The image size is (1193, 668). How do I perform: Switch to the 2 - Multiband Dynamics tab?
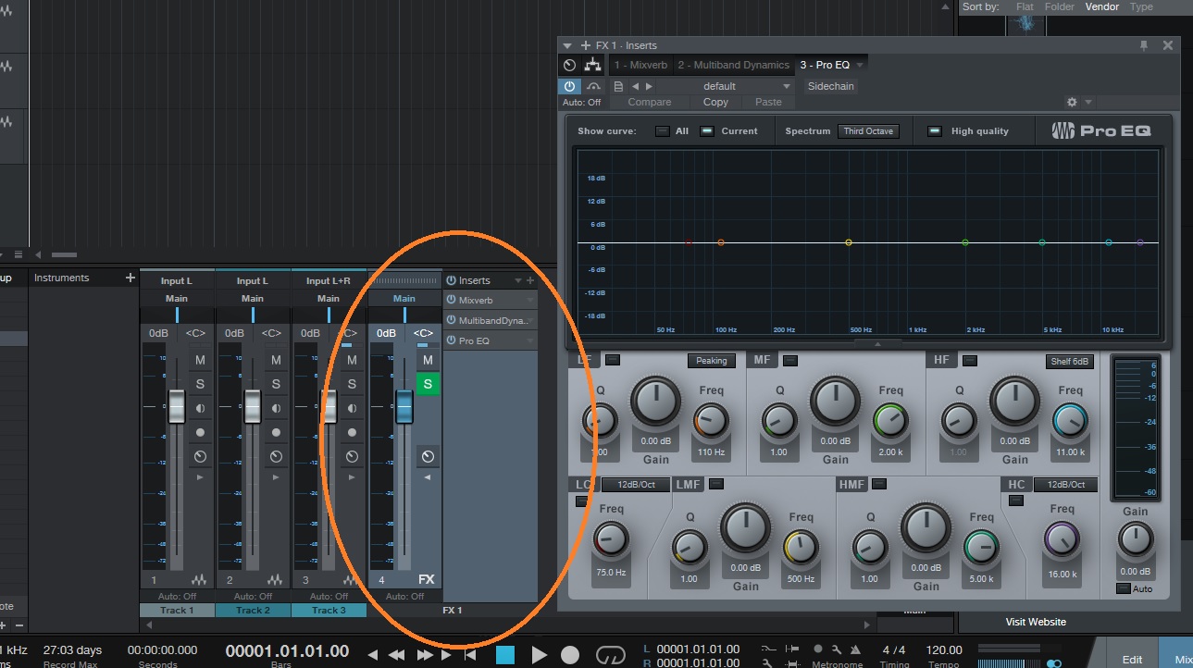click(x=733, y=65)
